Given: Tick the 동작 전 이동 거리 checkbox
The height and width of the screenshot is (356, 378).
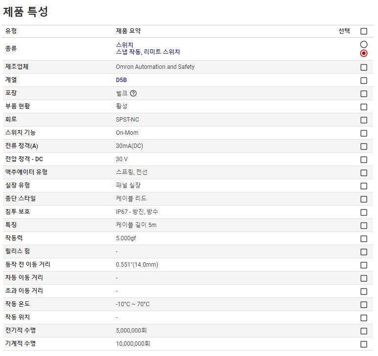Looking at the screenshot, I should (363, 265).
